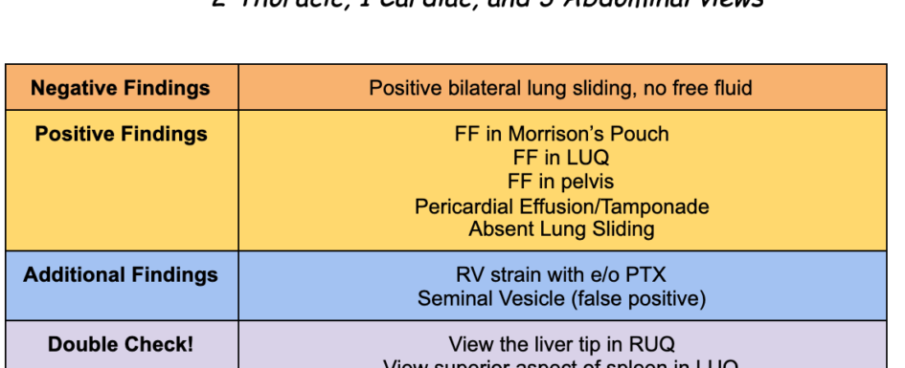
Task: Click the italic heading about abdominal views
Action: tap(487, 5)
